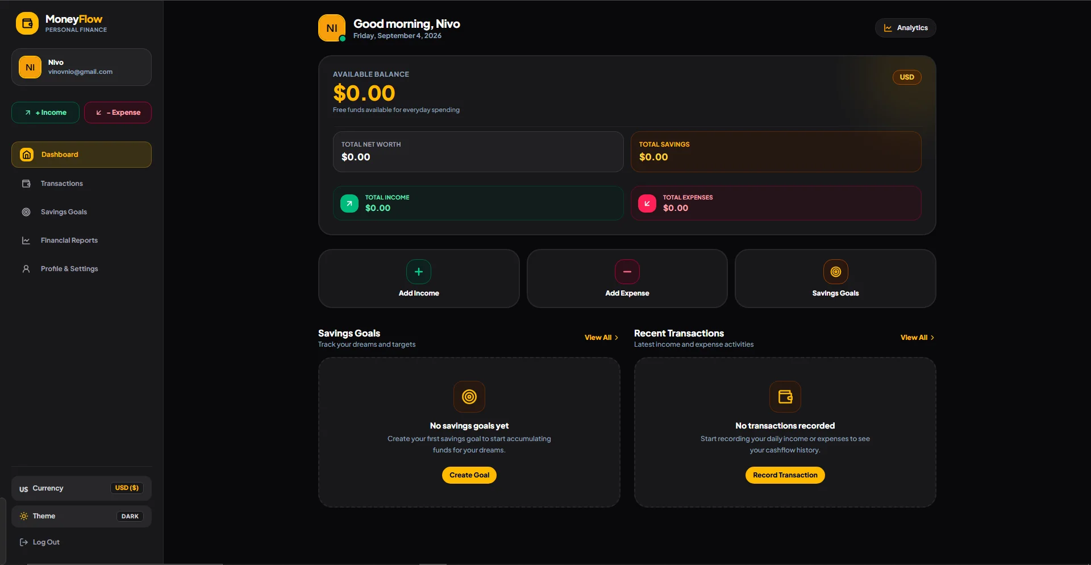Open the Dashboard menu item
The height and width of the screenshot is (565, 1091).
[x=81, y=155]
